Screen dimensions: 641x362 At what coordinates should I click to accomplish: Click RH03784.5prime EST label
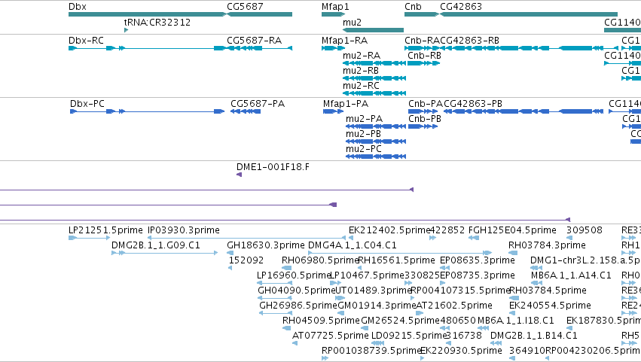(548, 291)
